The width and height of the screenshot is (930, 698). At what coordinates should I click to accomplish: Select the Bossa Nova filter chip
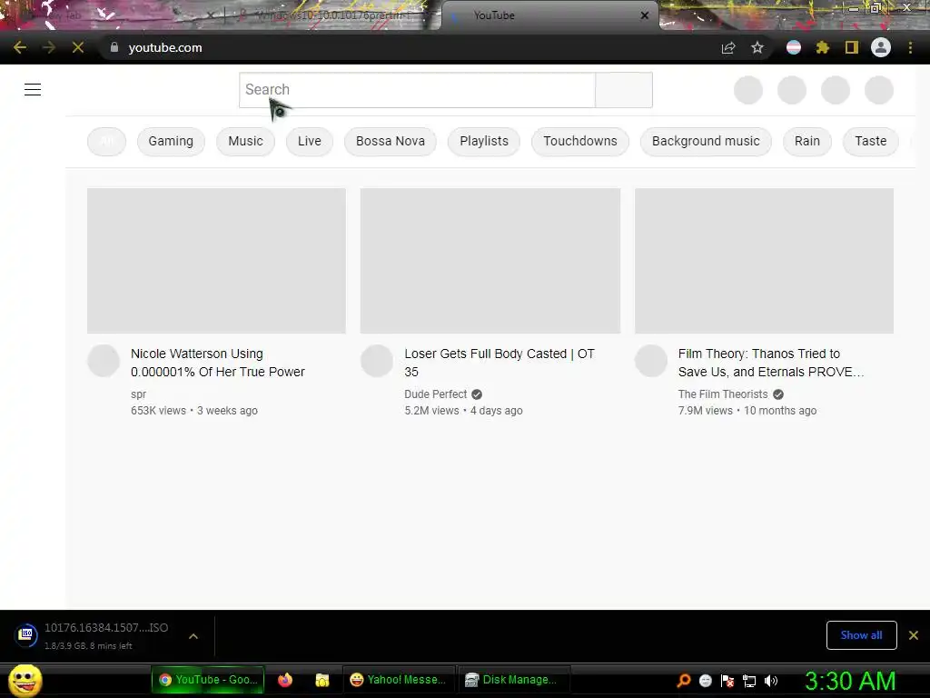pos(391,141)
